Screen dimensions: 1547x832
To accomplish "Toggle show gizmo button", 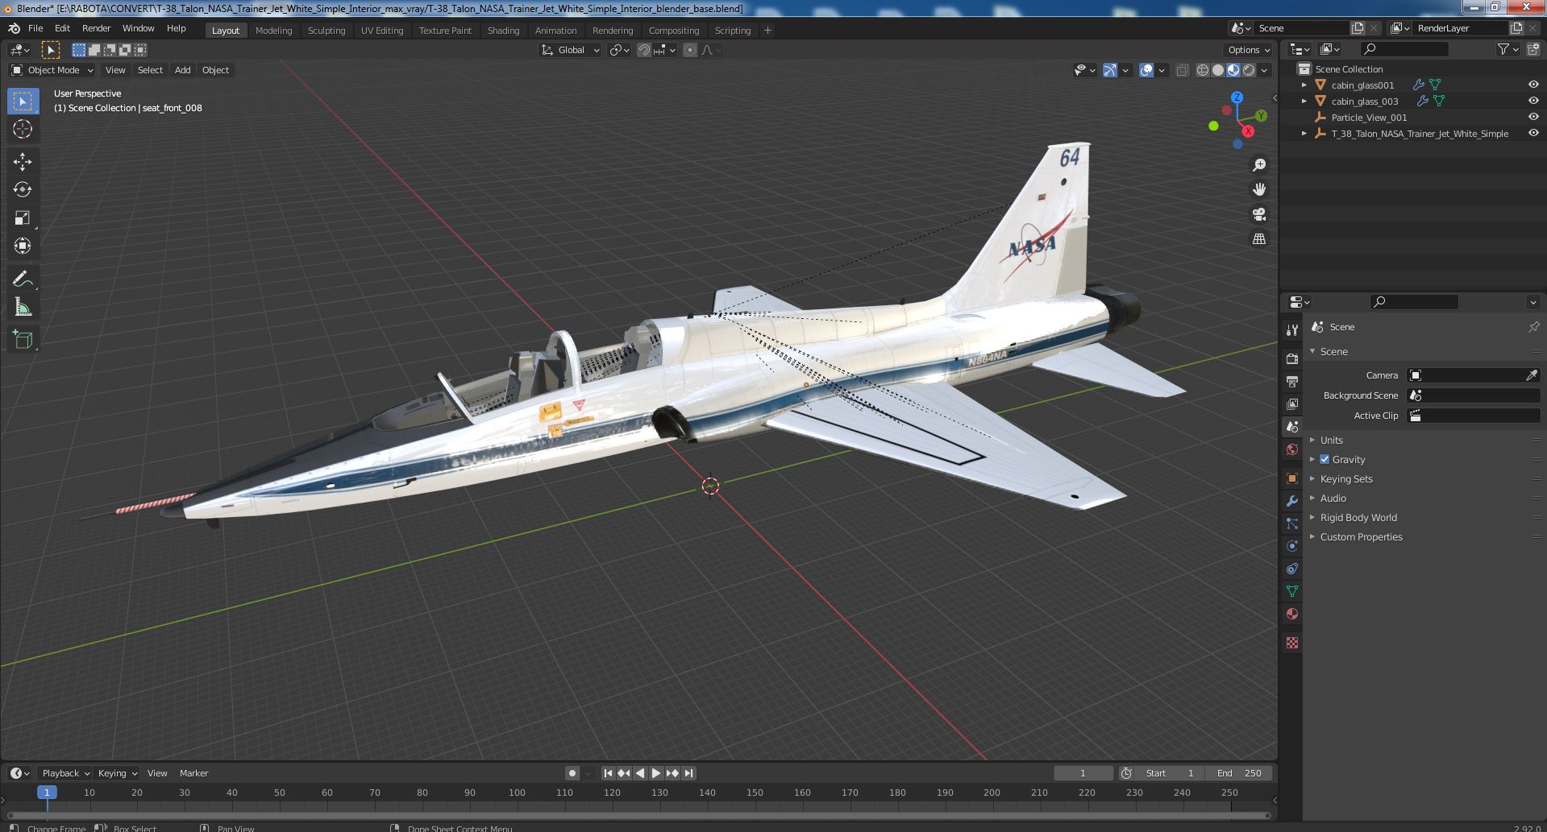I will [1110, 70].
